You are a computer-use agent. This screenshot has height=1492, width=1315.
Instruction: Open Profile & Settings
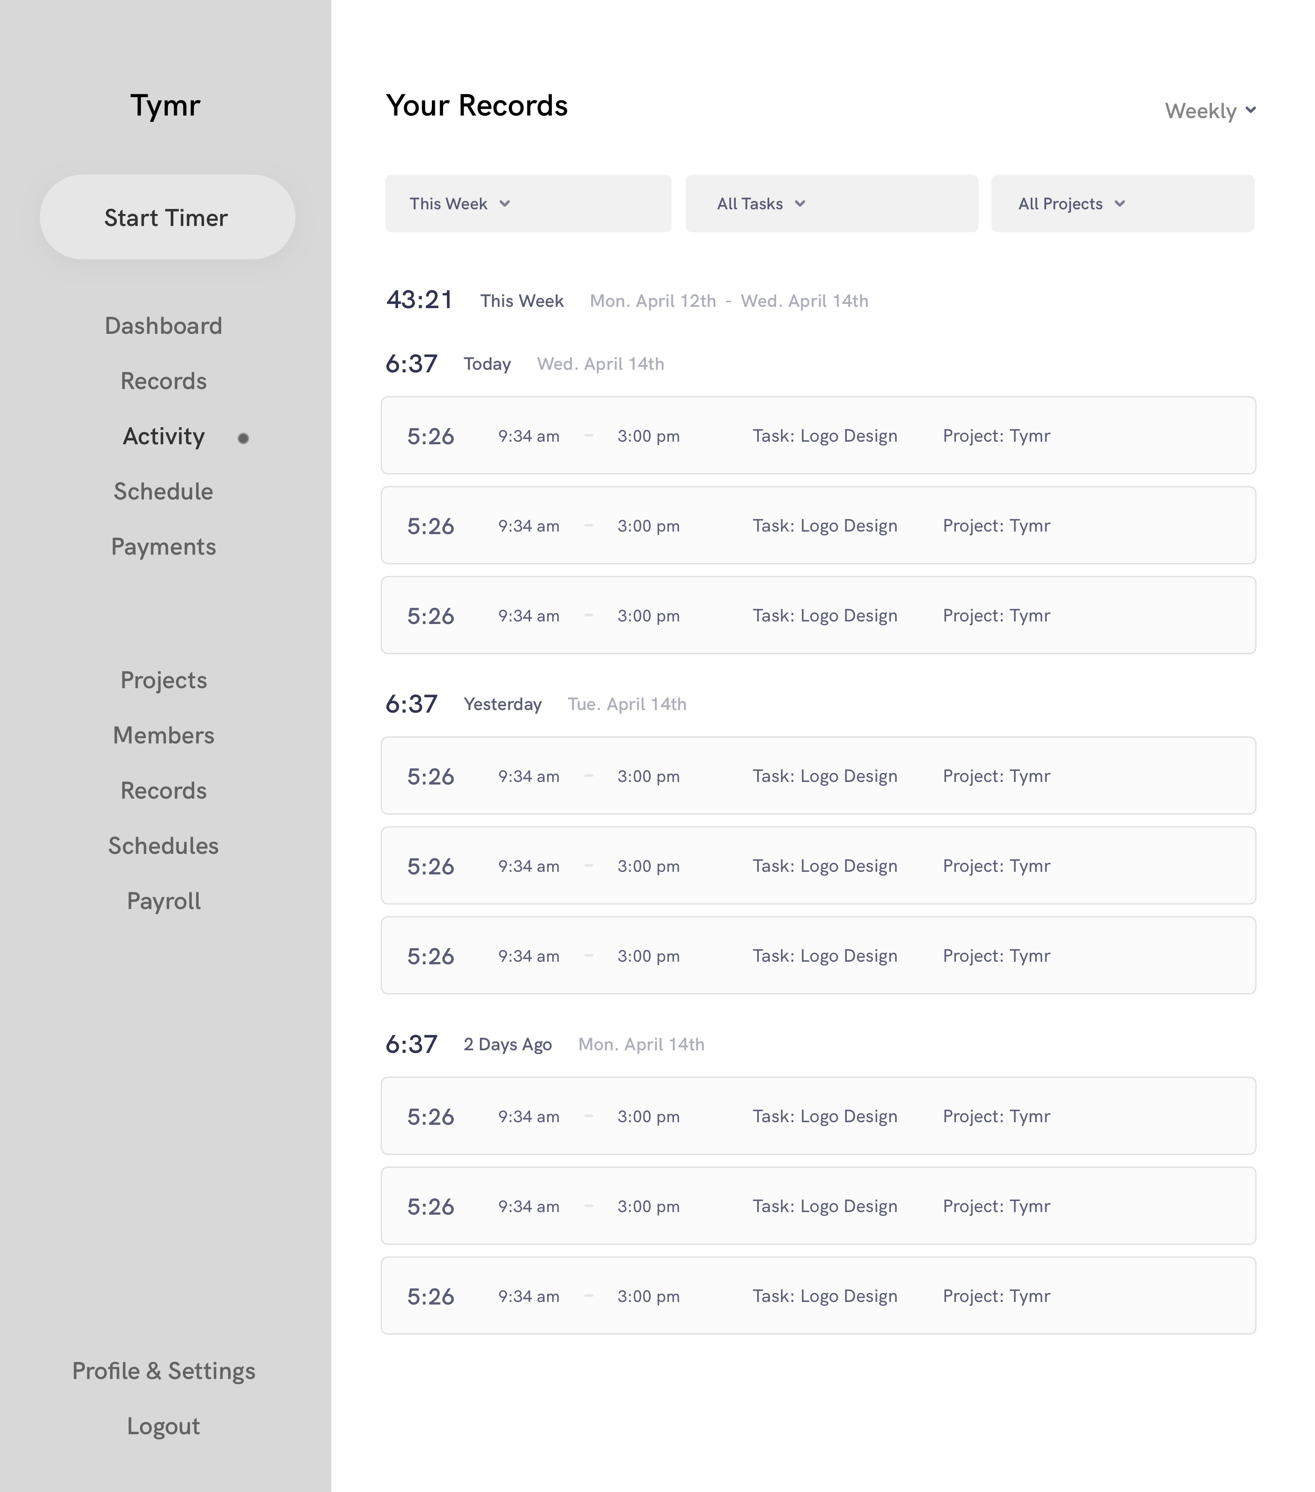click(x=164, y=1371)
